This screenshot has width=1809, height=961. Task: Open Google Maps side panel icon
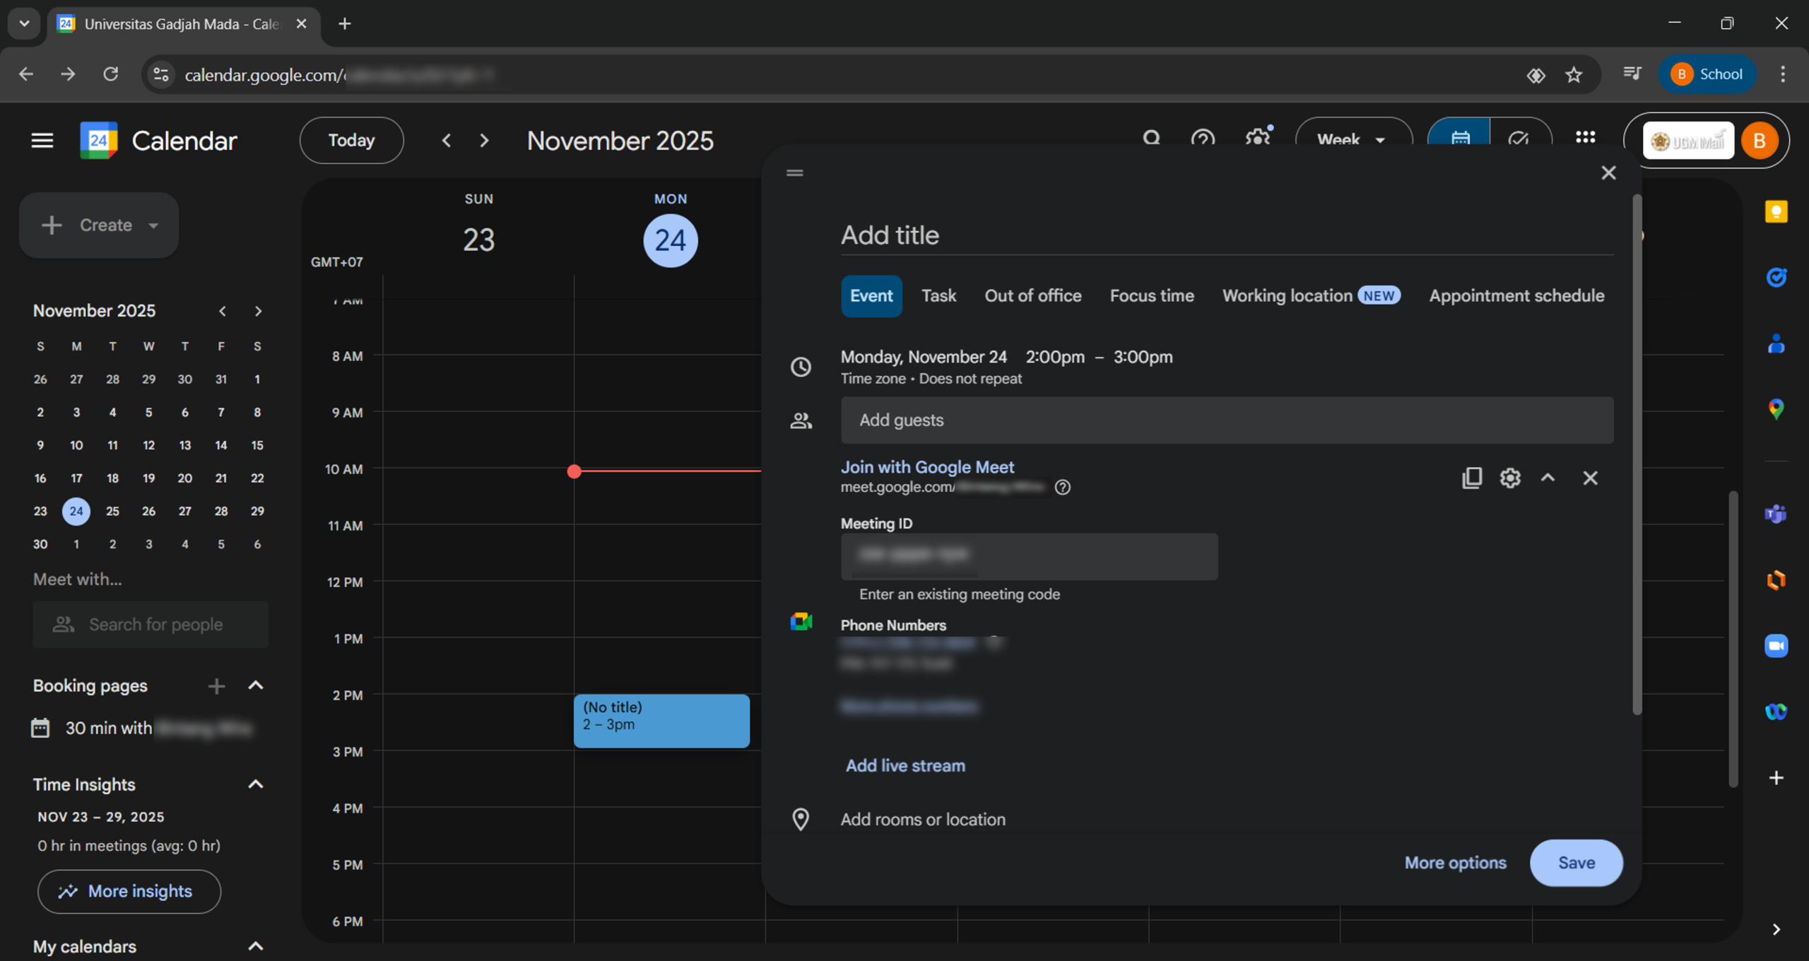click(x=1775, y=409)
